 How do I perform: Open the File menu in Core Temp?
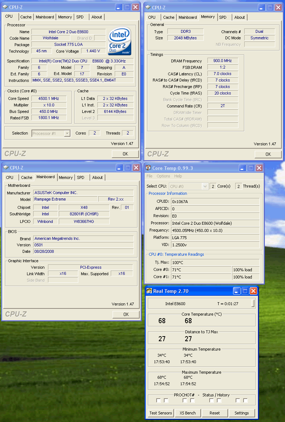click(149, 176)
